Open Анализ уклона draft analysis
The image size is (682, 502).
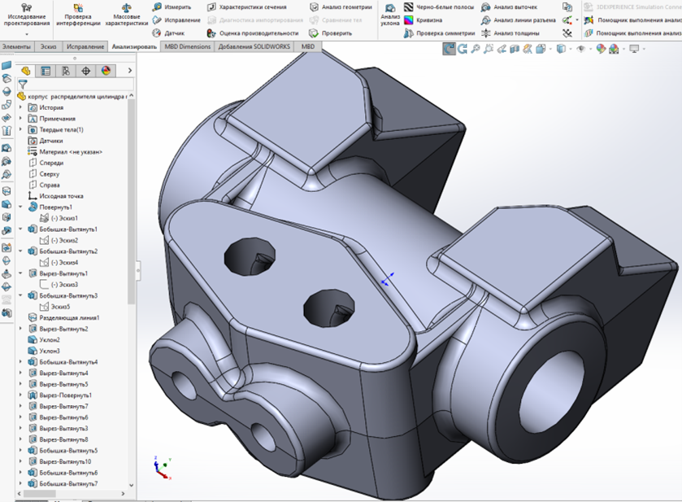[390, 14]
